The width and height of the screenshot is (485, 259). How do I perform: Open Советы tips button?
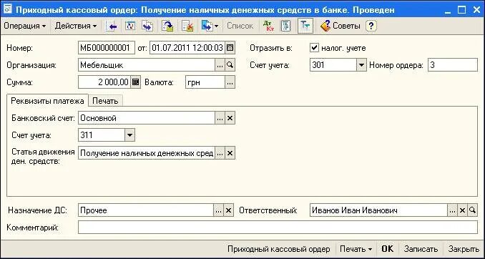341,26
